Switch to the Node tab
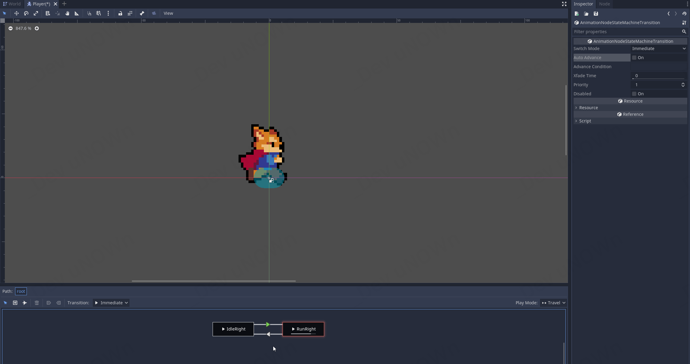690x364 pixels. [604, 4]
